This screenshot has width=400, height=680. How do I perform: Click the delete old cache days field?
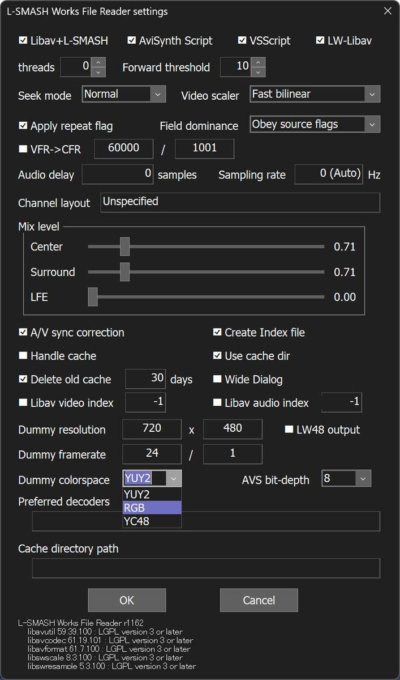coord(145,379)
